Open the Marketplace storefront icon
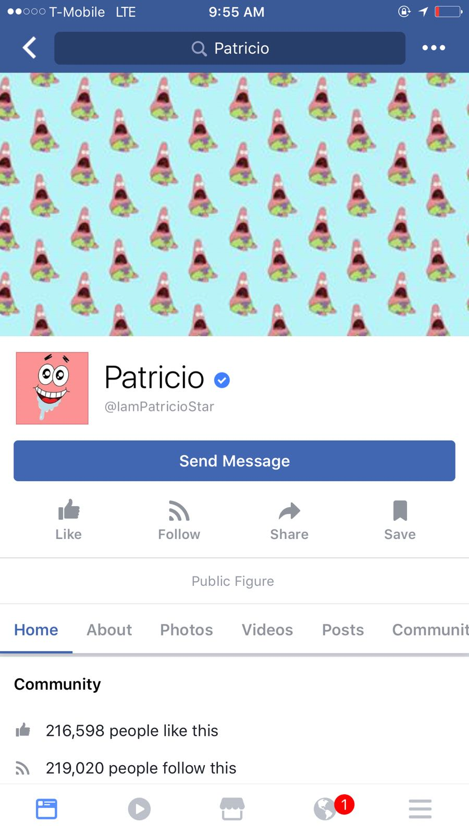Viewport: 469px width, 834px height. coord(232,809)
